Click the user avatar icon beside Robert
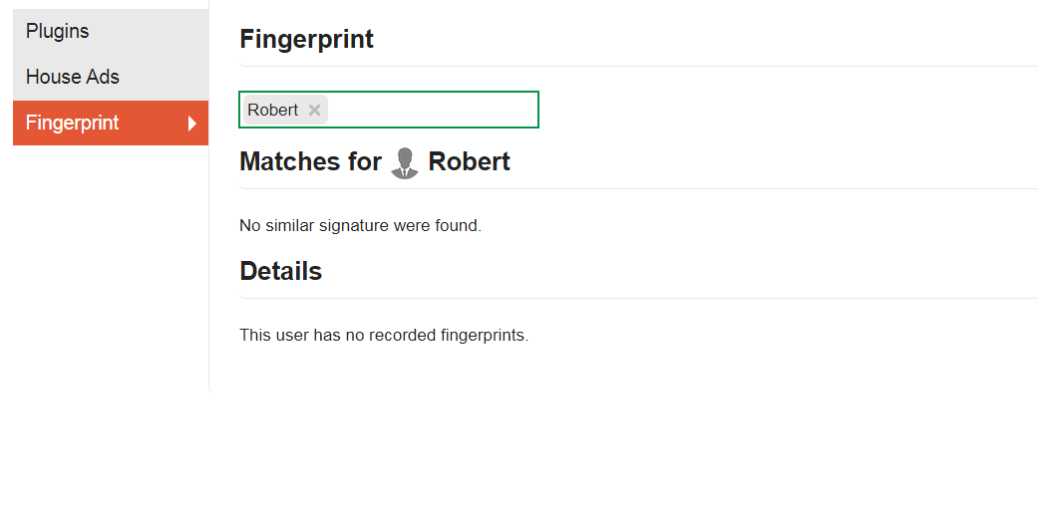Viewport: 1038px width, 506px height. [x=405, y=162]
